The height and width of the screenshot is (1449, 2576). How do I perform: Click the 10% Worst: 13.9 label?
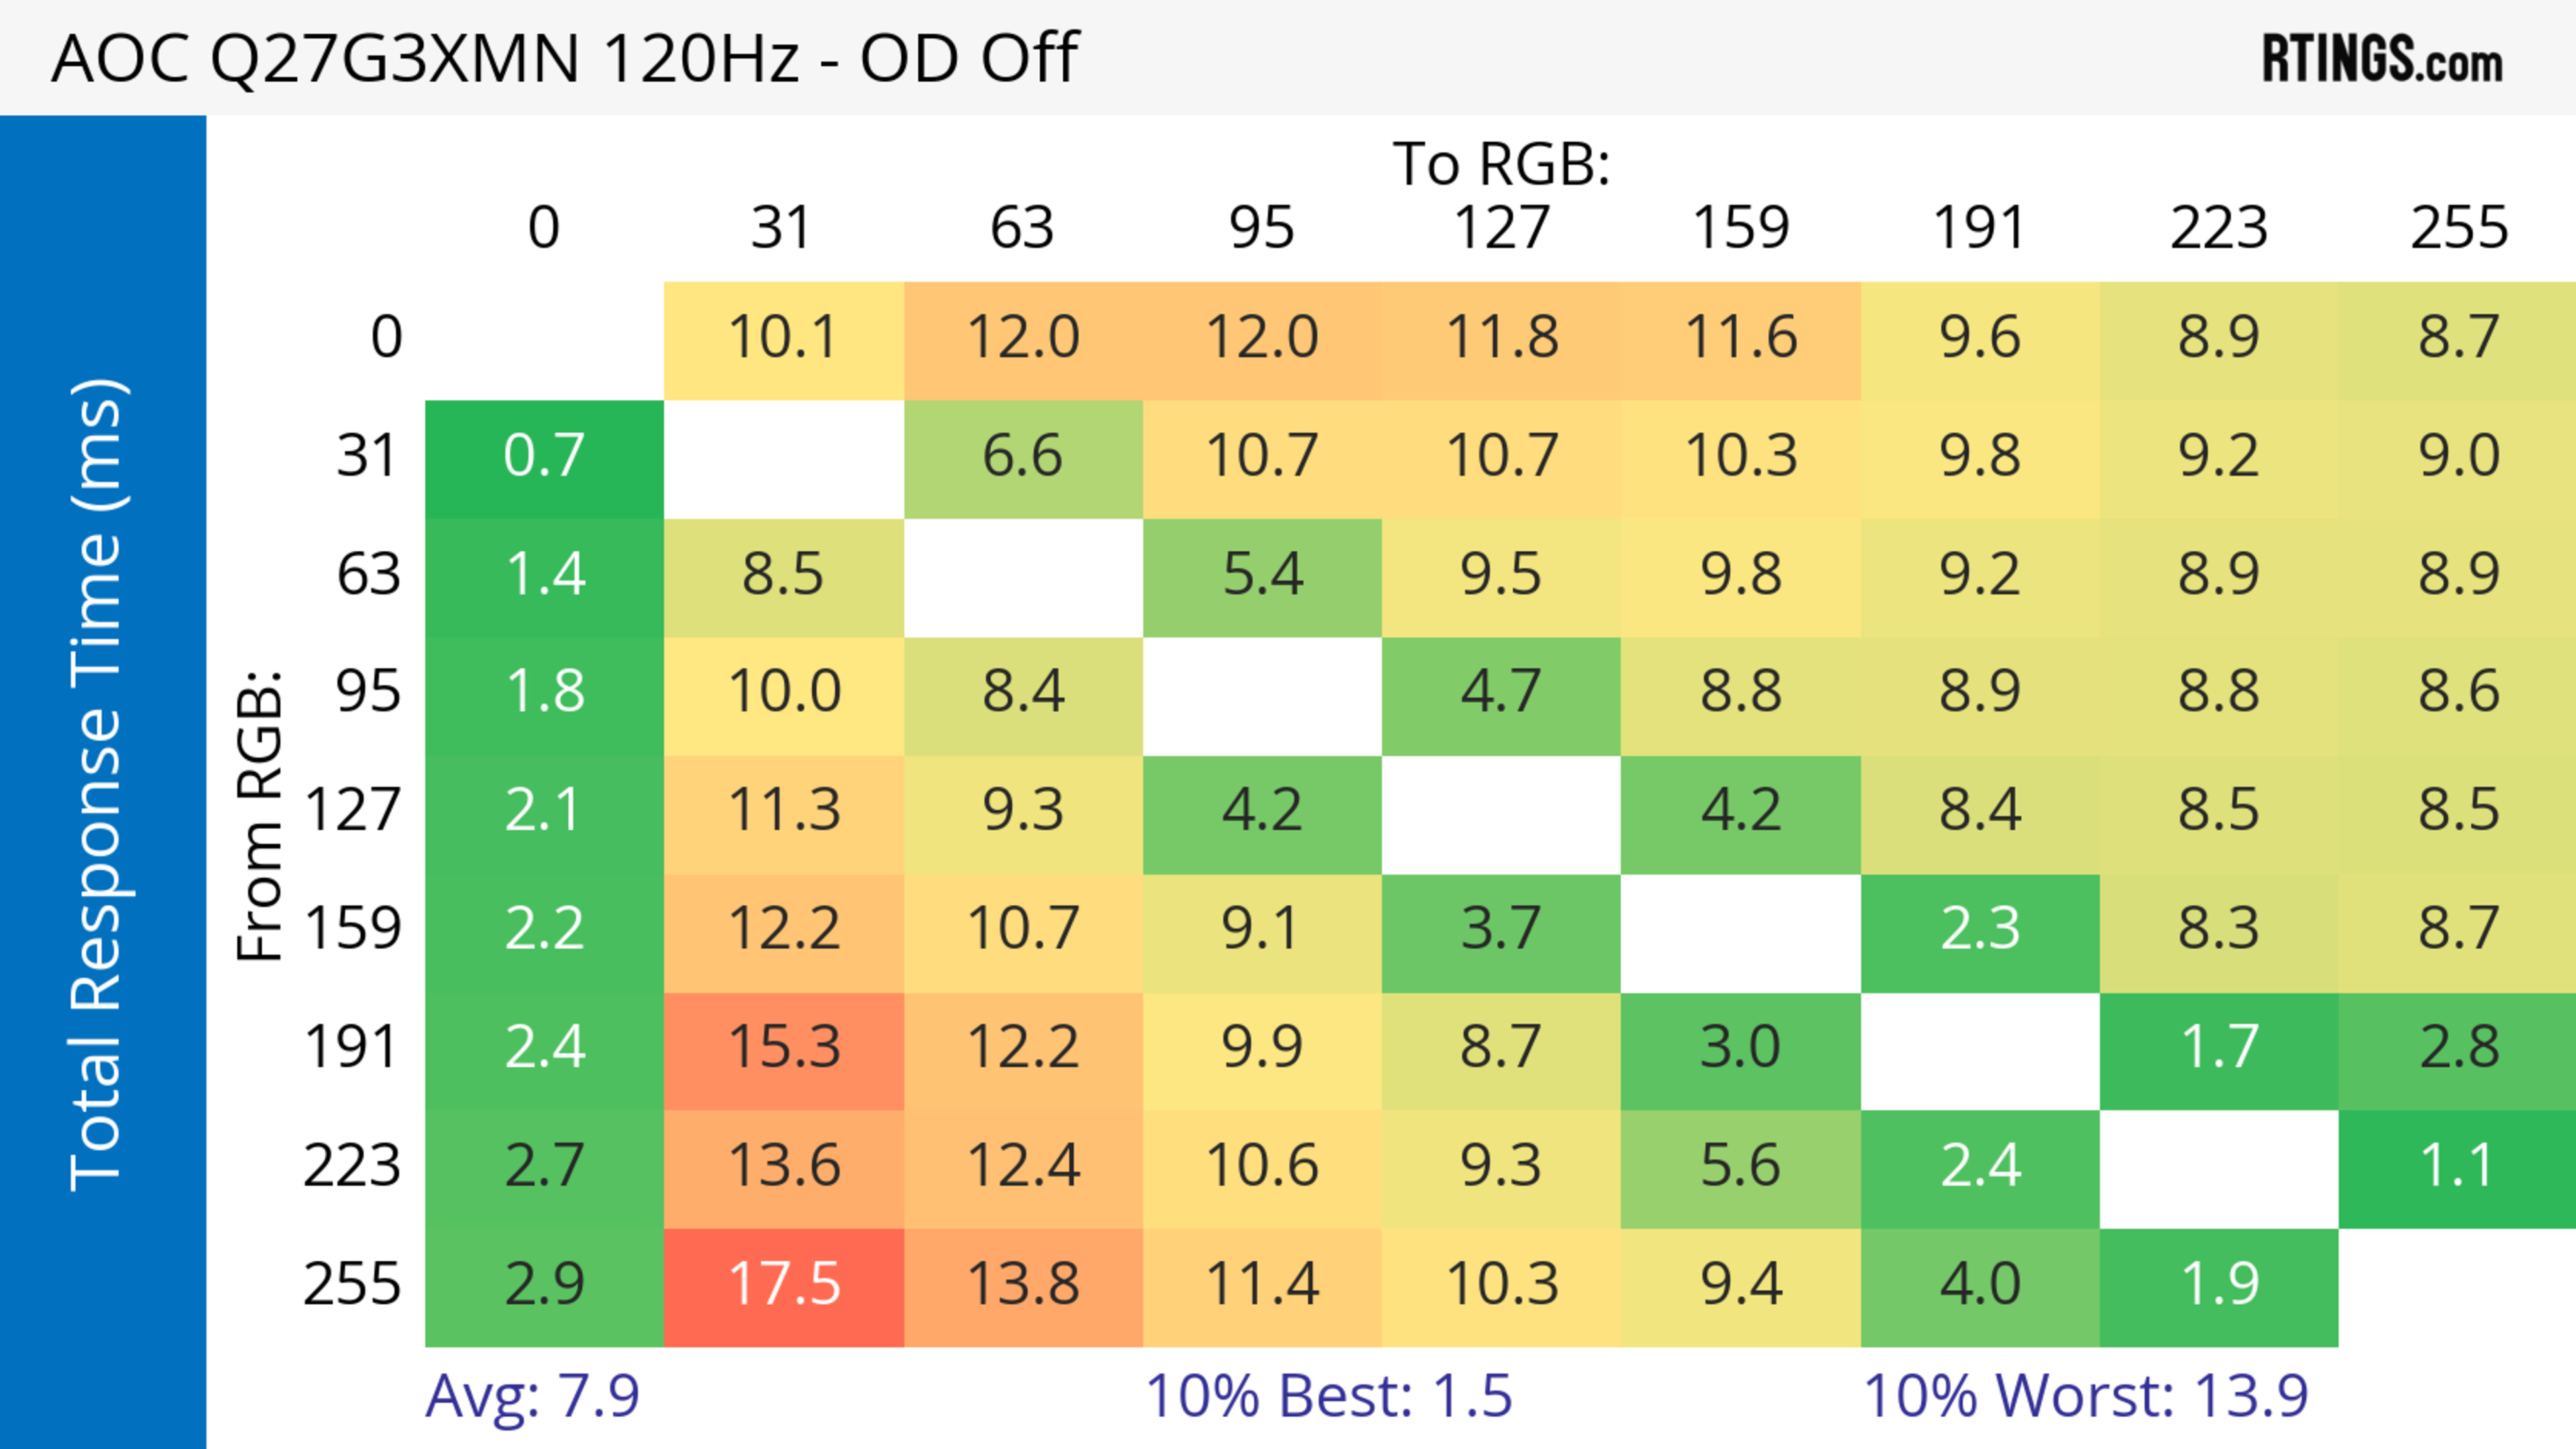coord(2086,1396)
